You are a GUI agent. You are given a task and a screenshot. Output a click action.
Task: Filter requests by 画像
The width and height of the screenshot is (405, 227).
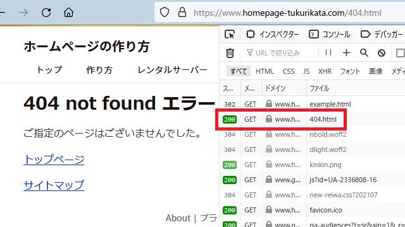(375, 71)
